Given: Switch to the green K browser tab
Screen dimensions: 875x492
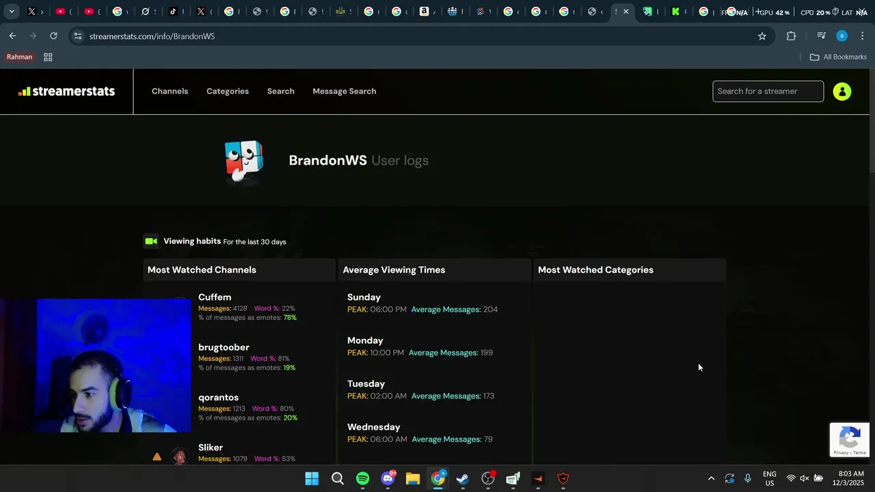Looking at the screenshot, I should 675,12.
